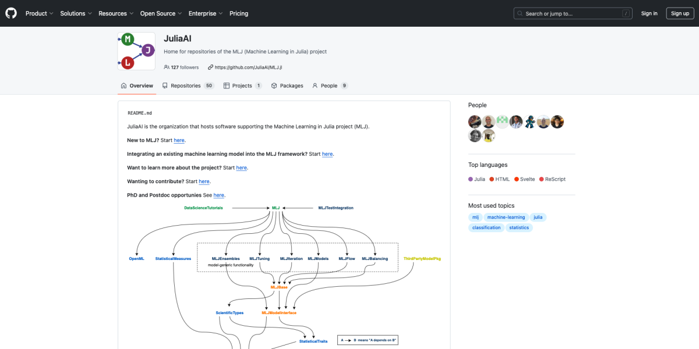Expand the Enterprise dropdown menu

point(204,13)
